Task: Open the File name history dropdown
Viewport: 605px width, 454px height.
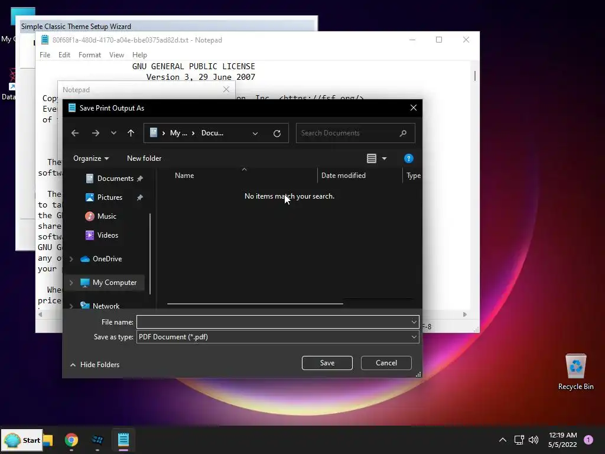Action: [x=414, y=322]
